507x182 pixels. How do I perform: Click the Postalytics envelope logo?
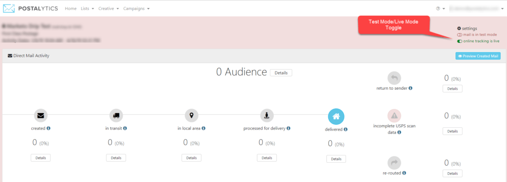pos(9,8)
